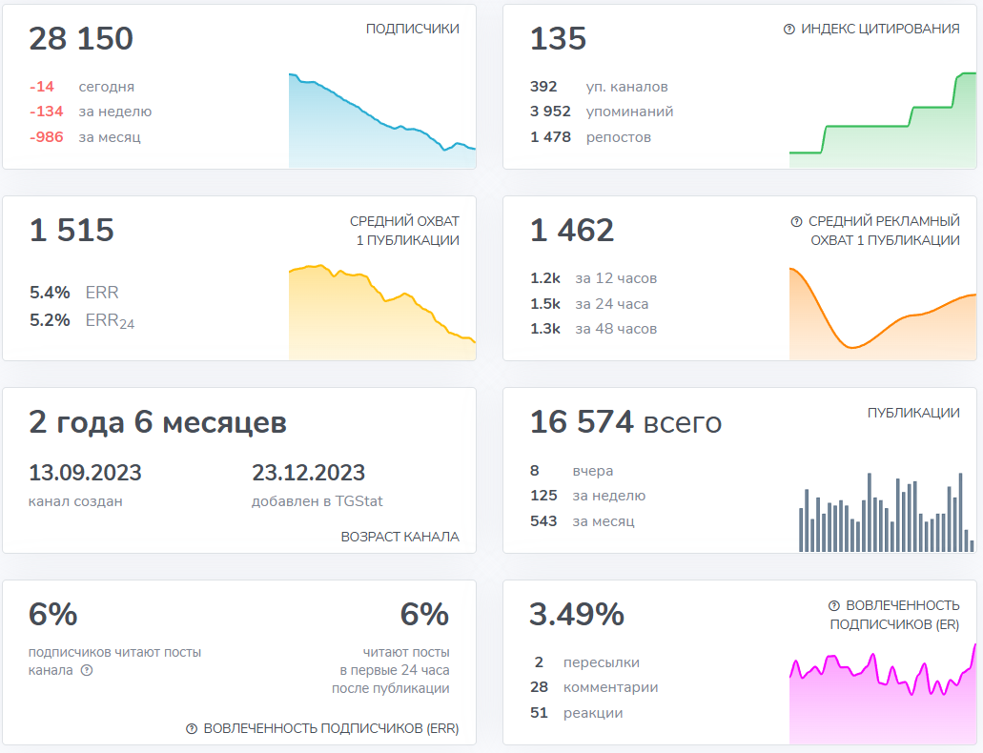983x753 pixels.
Task: Click the ВОЗРАСТ КАНАЛА label
Action: [x=399, y=537]
